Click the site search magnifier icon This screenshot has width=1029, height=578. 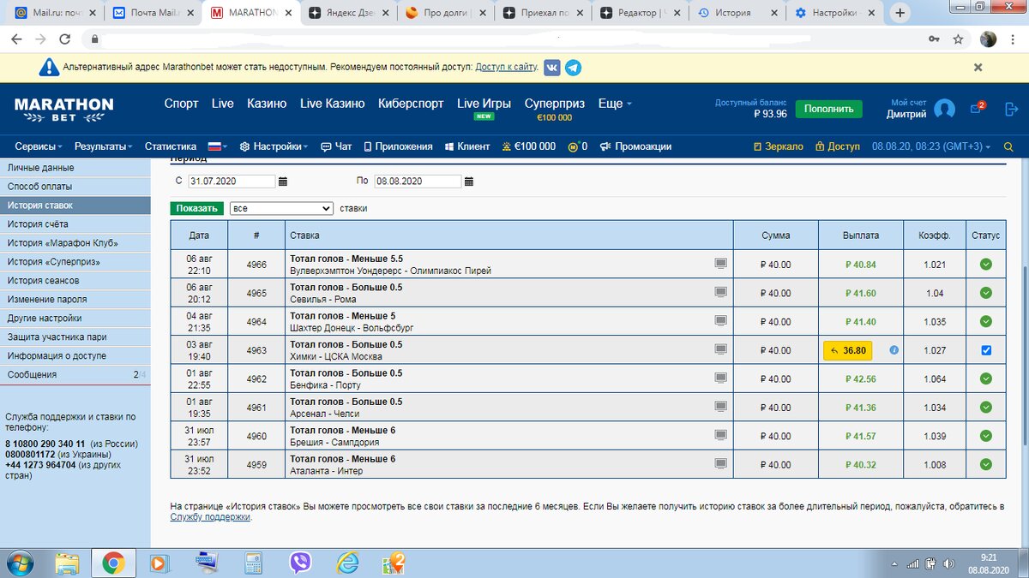pyautogui.click(x=1008, y=146)
